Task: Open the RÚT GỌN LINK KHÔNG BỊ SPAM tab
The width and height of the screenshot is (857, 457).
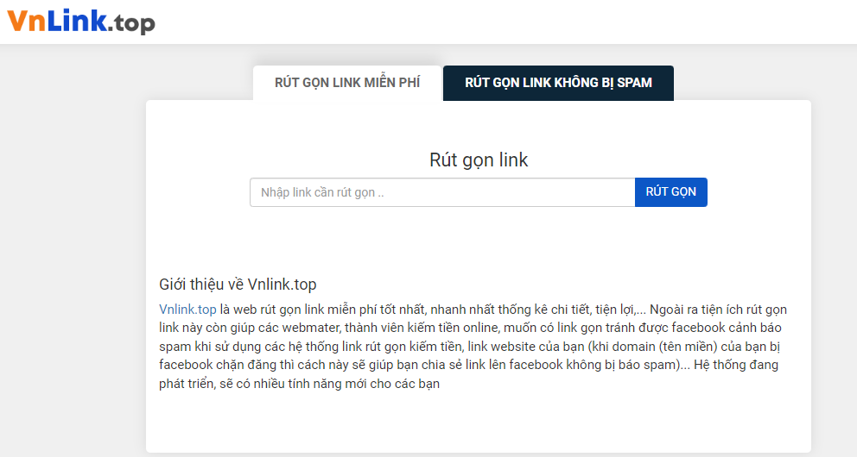Action: click(558, 83)
